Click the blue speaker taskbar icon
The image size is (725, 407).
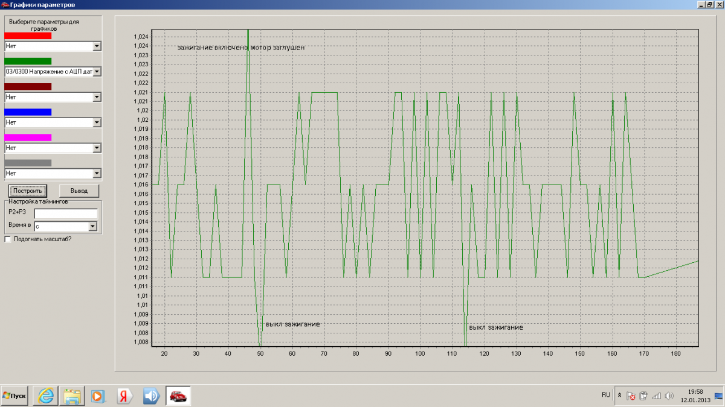coord(151,396)
